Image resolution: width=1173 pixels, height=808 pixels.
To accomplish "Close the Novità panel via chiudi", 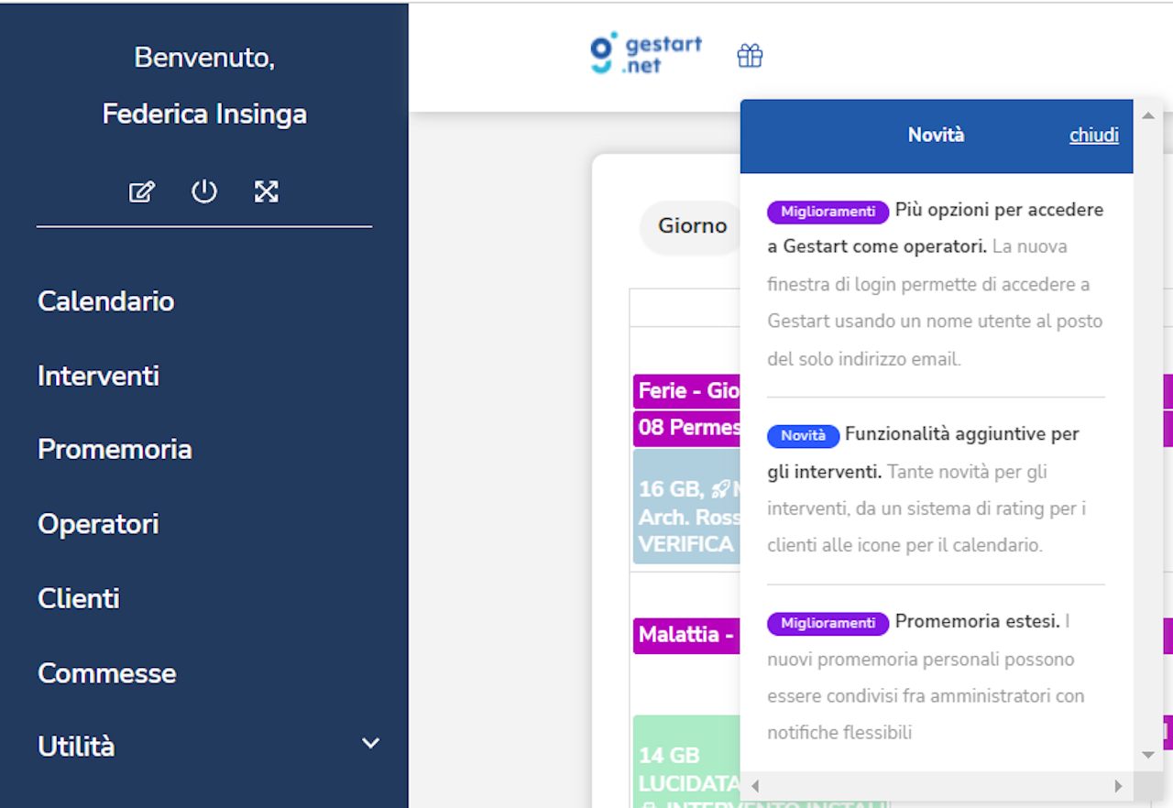I will pos(1093,135).
